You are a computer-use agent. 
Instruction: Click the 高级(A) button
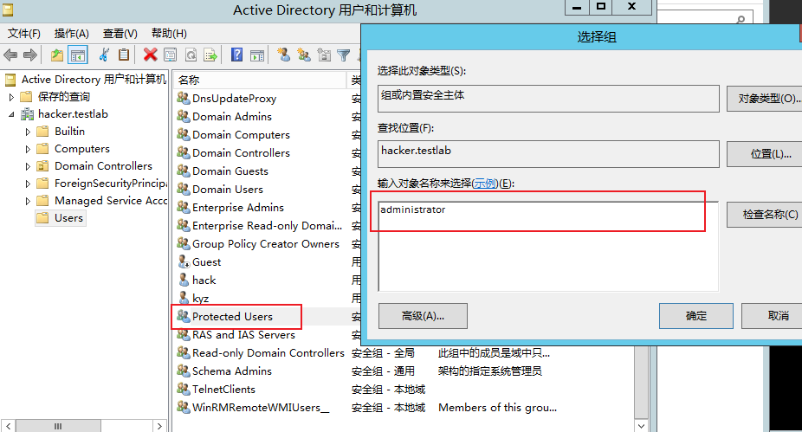pos(423,316)
